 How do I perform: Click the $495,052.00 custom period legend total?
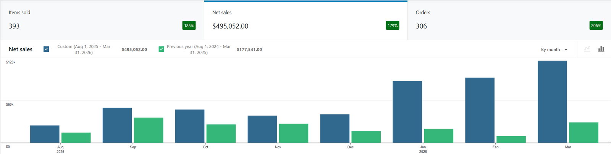coord(134,49)
